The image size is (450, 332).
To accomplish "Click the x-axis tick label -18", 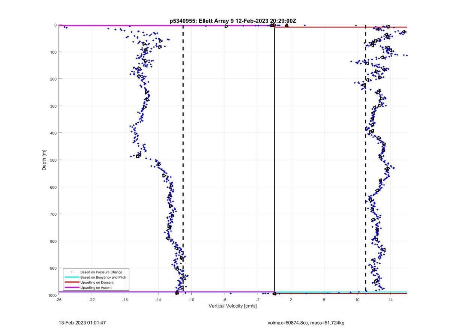I will pyautogui.click(x=125, y=300).
